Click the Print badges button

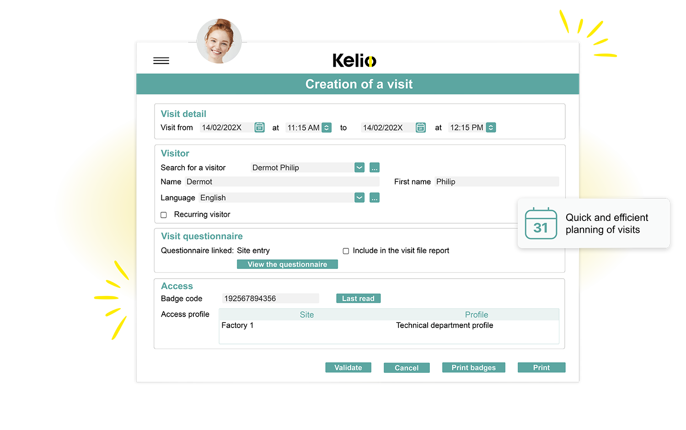[x=474, y=367]
